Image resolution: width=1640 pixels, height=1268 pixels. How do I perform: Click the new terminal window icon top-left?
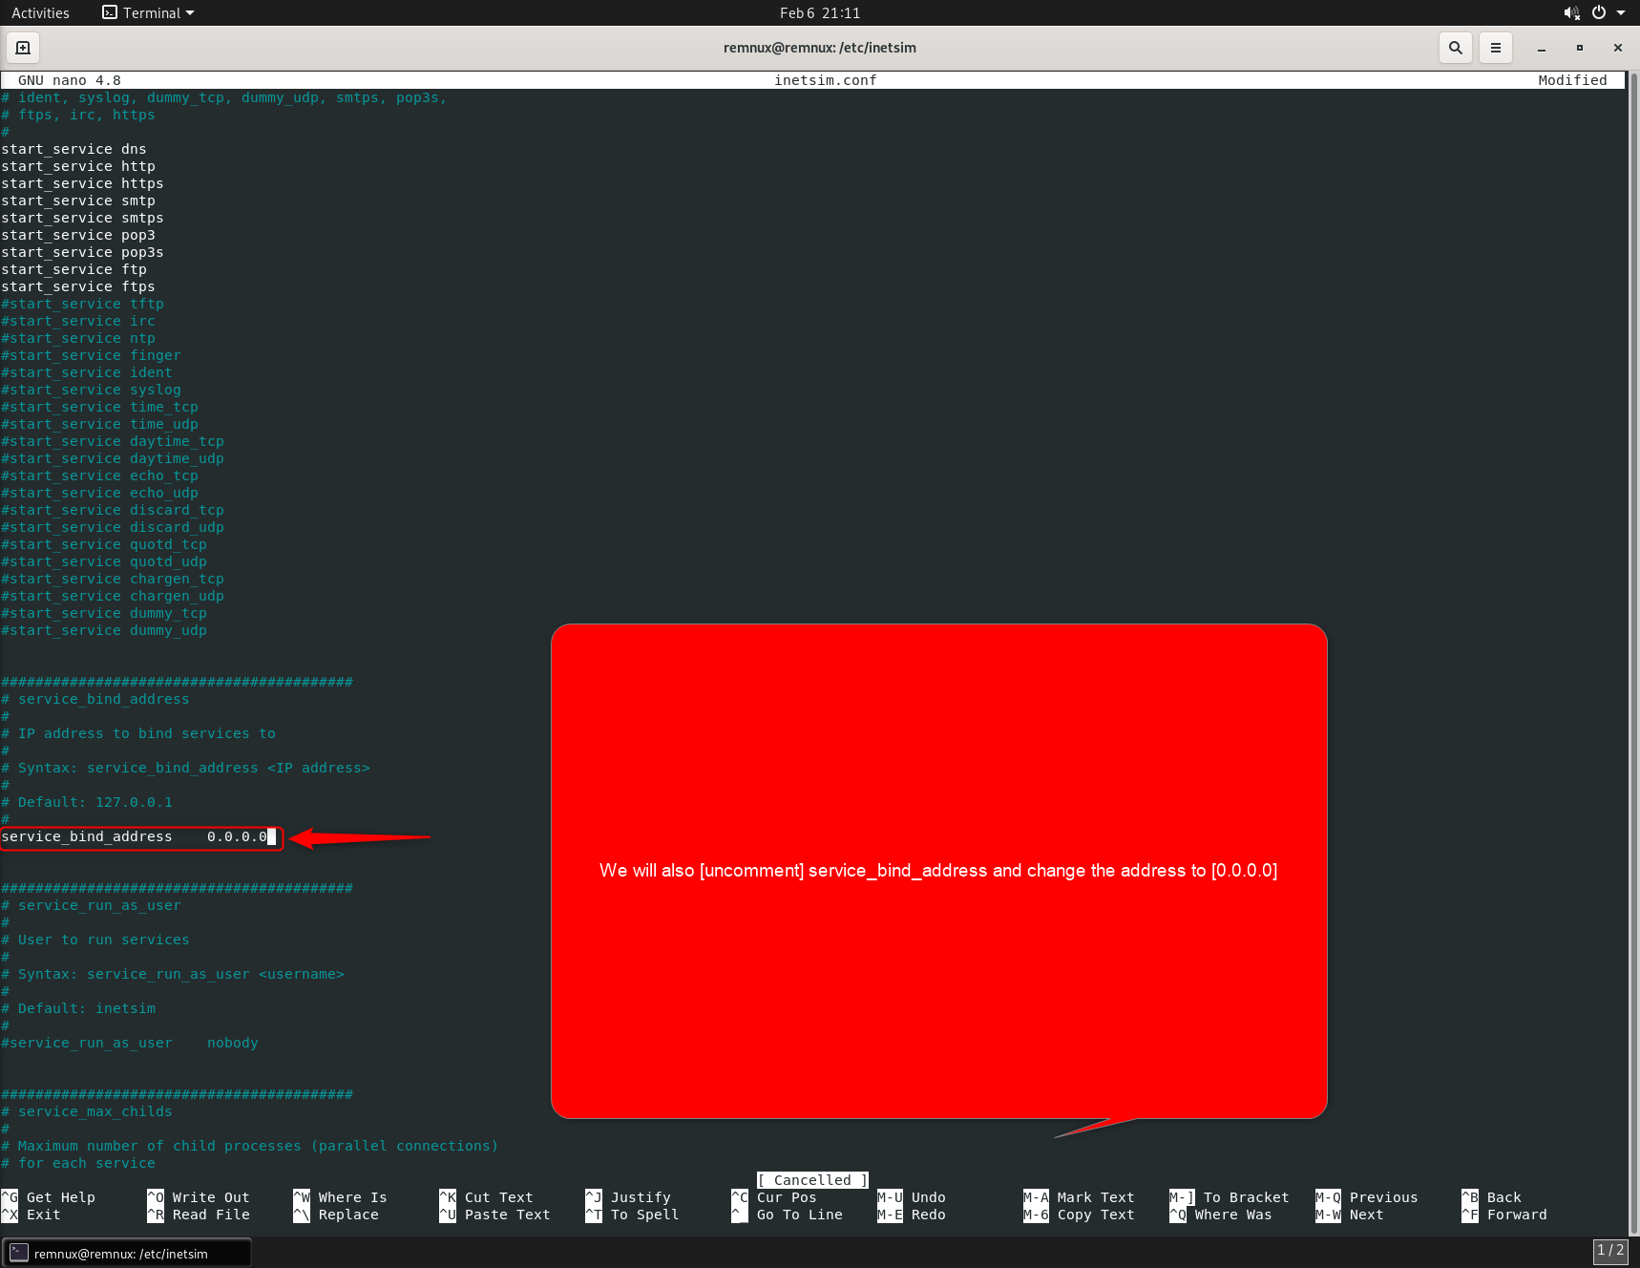(x=22, y=47)
